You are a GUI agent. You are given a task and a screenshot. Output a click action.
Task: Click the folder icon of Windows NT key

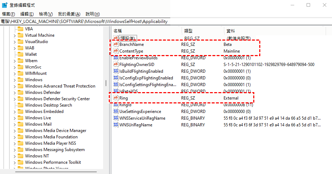pos(20,156)
